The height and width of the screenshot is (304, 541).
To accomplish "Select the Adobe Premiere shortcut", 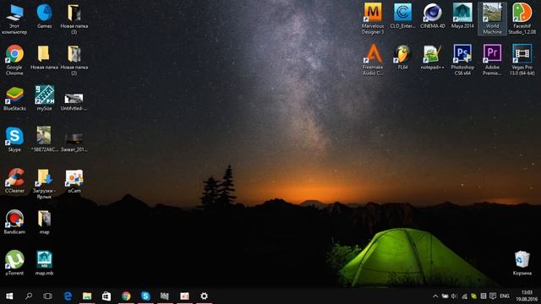I will click(492, 59).
